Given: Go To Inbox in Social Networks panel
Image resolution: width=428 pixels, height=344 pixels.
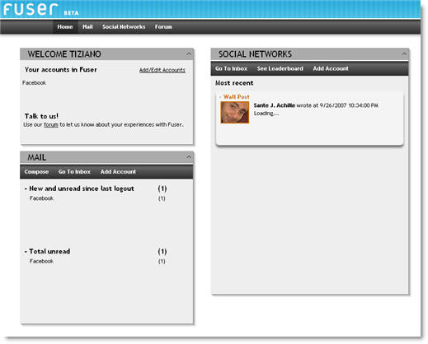Looking at the screenshot, I should coord(231,68).
